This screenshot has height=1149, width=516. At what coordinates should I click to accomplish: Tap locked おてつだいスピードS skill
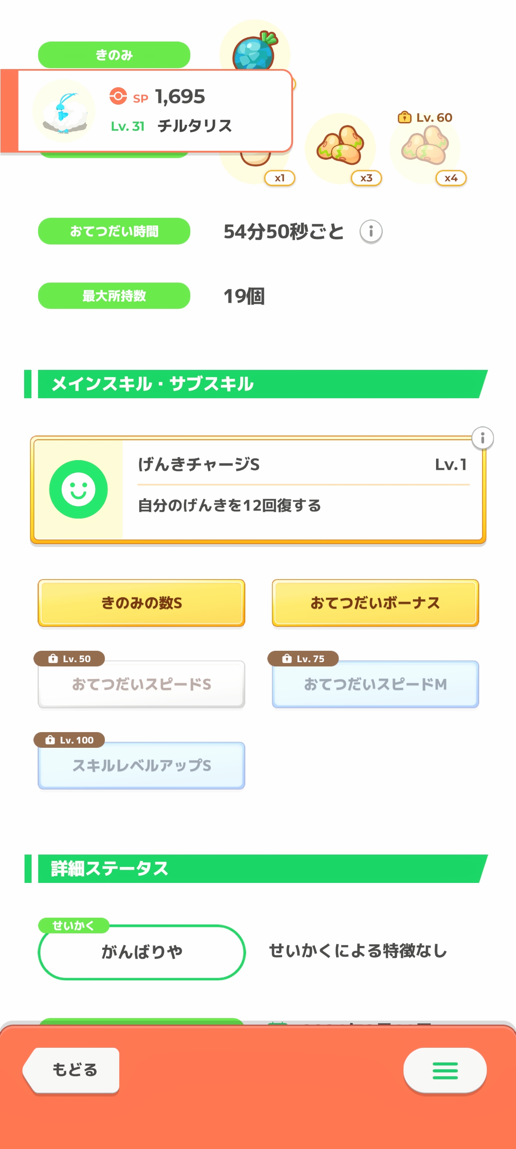[142, 684]
